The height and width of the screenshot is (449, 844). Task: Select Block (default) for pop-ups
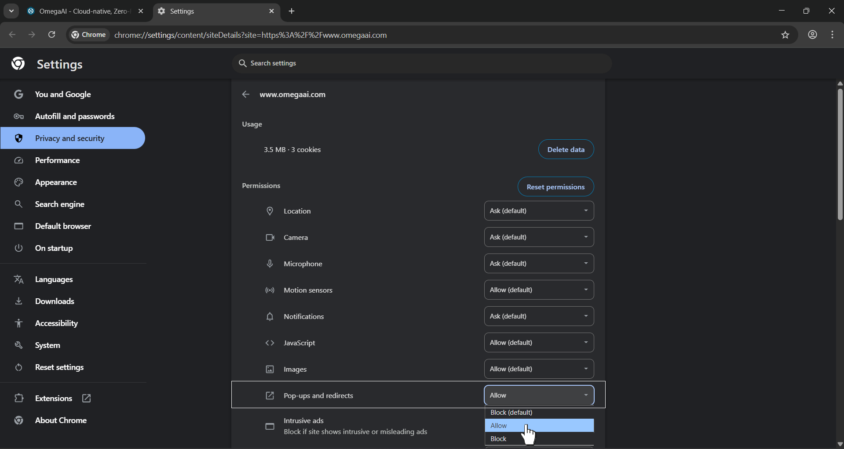click(511, 412)
